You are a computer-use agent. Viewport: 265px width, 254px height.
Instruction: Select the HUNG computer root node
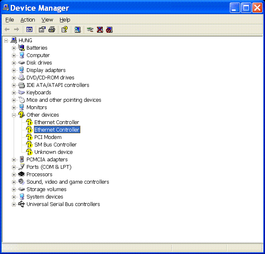coord(25,41)
